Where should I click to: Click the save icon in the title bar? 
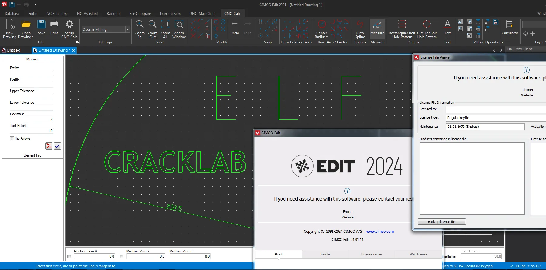point(12,4)
